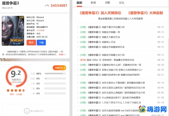Click the two-star 0% rating bar
Screen dimensions: 169x116
point(55,89)
